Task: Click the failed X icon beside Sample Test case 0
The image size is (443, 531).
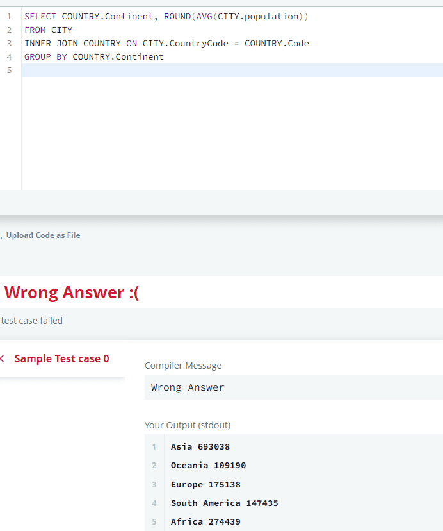Action: pos(2,358)
